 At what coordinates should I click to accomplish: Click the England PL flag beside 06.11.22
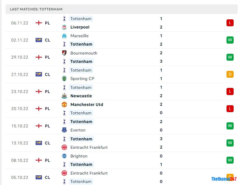(x=39, y=23)
